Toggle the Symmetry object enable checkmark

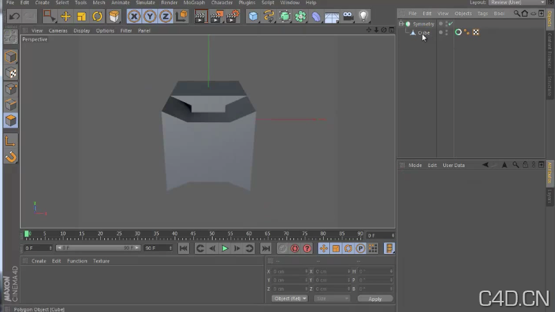tap(450, 23)
